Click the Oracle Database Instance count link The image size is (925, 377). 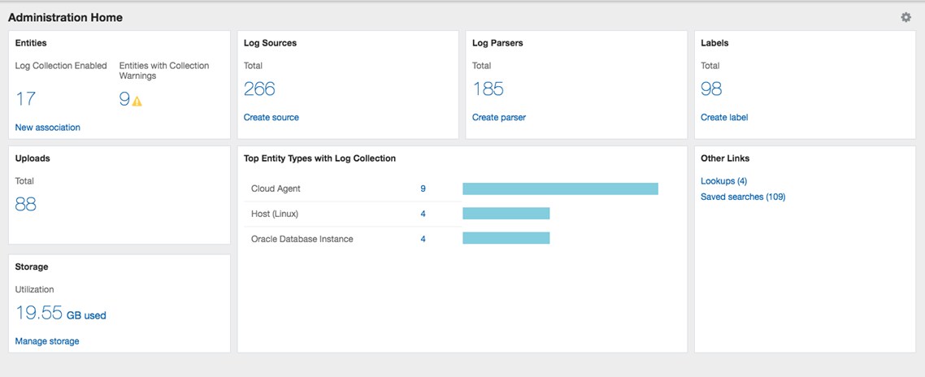pyautogui.click(x=423, y=239)
